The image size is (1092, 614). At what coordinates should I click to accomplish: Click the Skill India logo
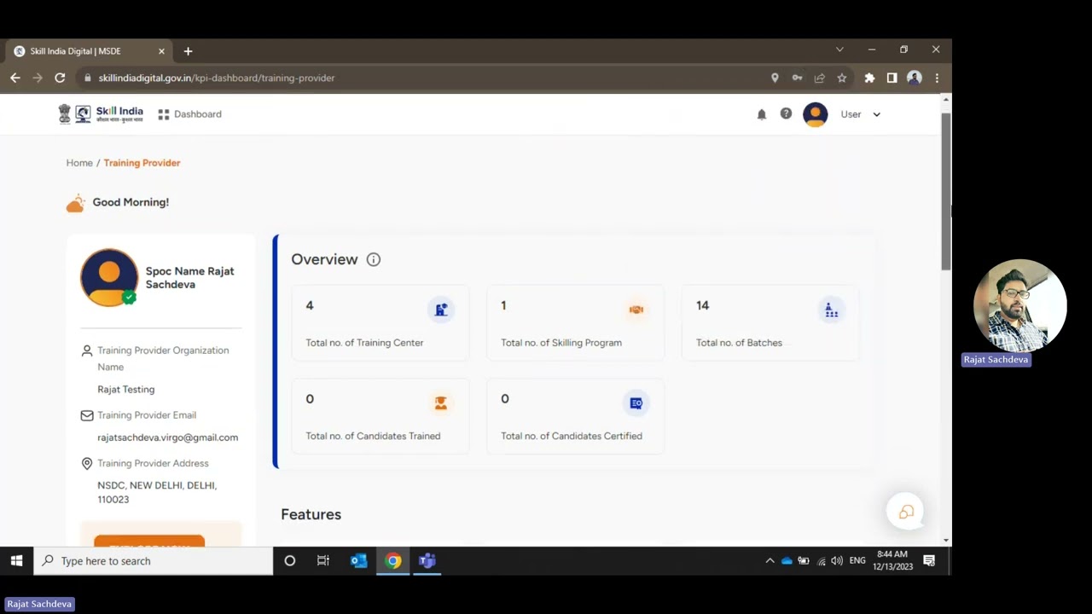pos(101,114)
